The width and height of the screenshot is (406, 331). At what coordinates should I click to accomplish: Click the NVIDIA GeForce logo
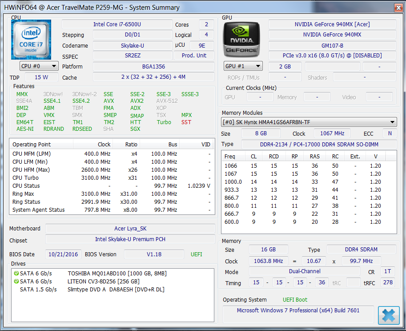(x=241, y=40)
